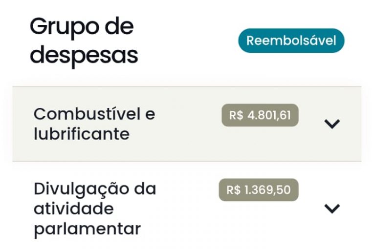Viewport: 374px width, 249px height.
Task: Click the Grupo de despesas heading
Action: [x=84, y=41]
